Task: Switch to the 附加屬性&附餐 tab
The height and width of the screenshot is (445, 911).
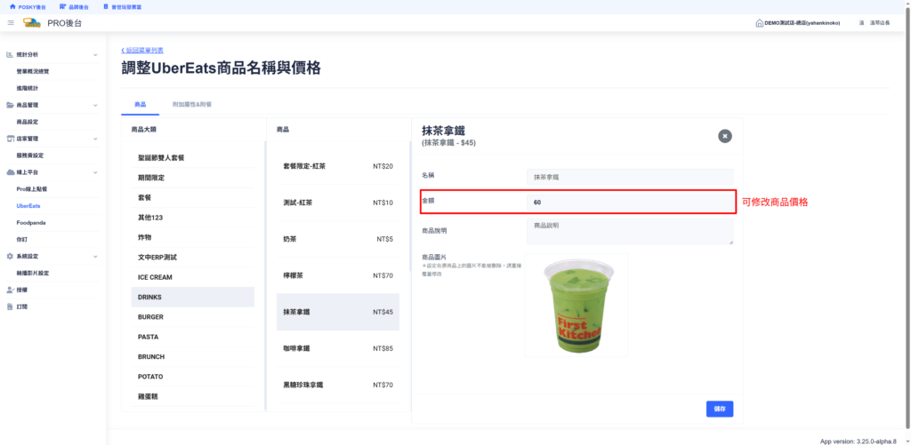Action: click(190, 105)
